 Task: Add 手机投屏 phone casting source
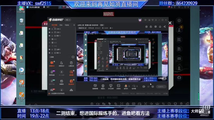(x=111, y=87)
